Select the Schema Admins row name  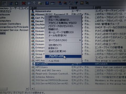(45, 77)
